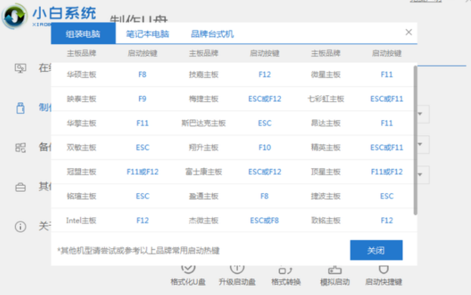Click ESC或F11 key for 七彩虹主板
The height and width of the screenshot is (295, 471).
point(387,99)
